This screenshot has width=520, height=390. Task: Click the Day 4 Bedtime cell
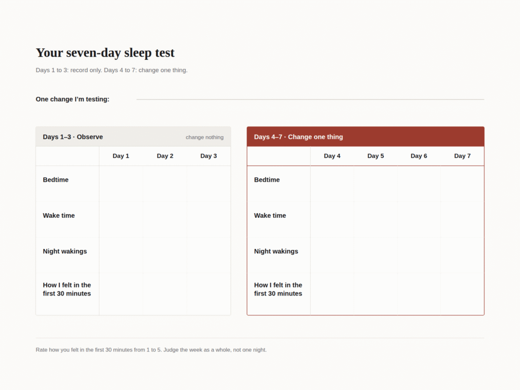point(332,184)
